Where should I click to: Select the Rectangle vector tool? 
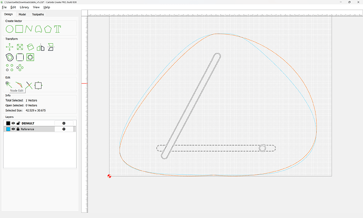19,28
